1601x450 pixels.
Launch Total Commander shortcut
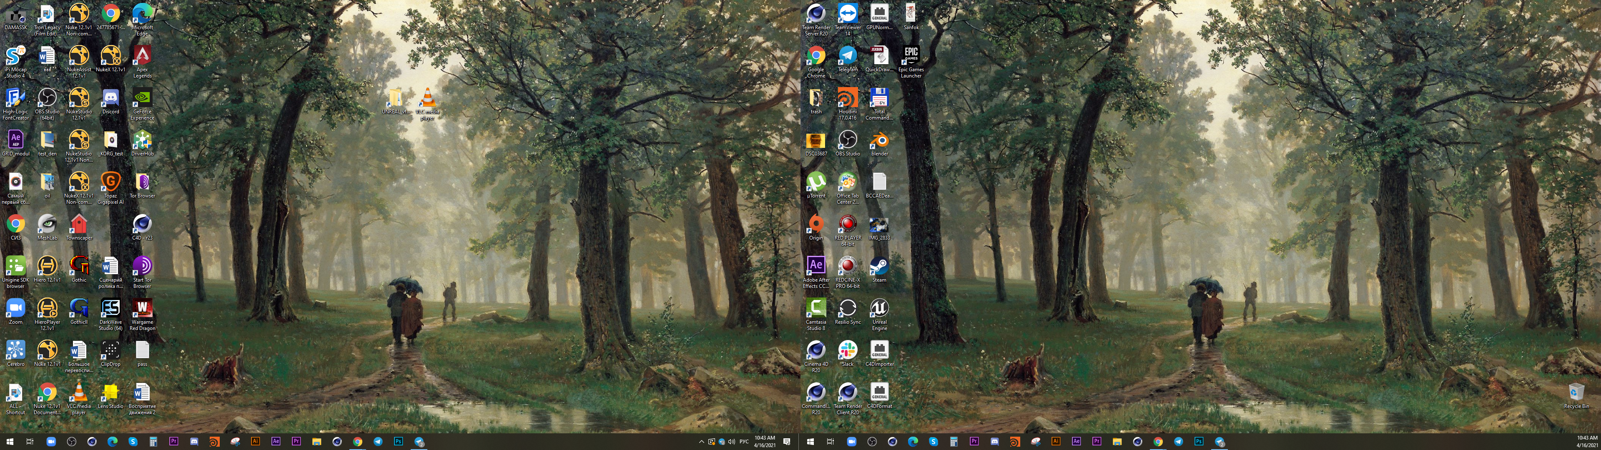pyautogui.click(x=879, y=104)
